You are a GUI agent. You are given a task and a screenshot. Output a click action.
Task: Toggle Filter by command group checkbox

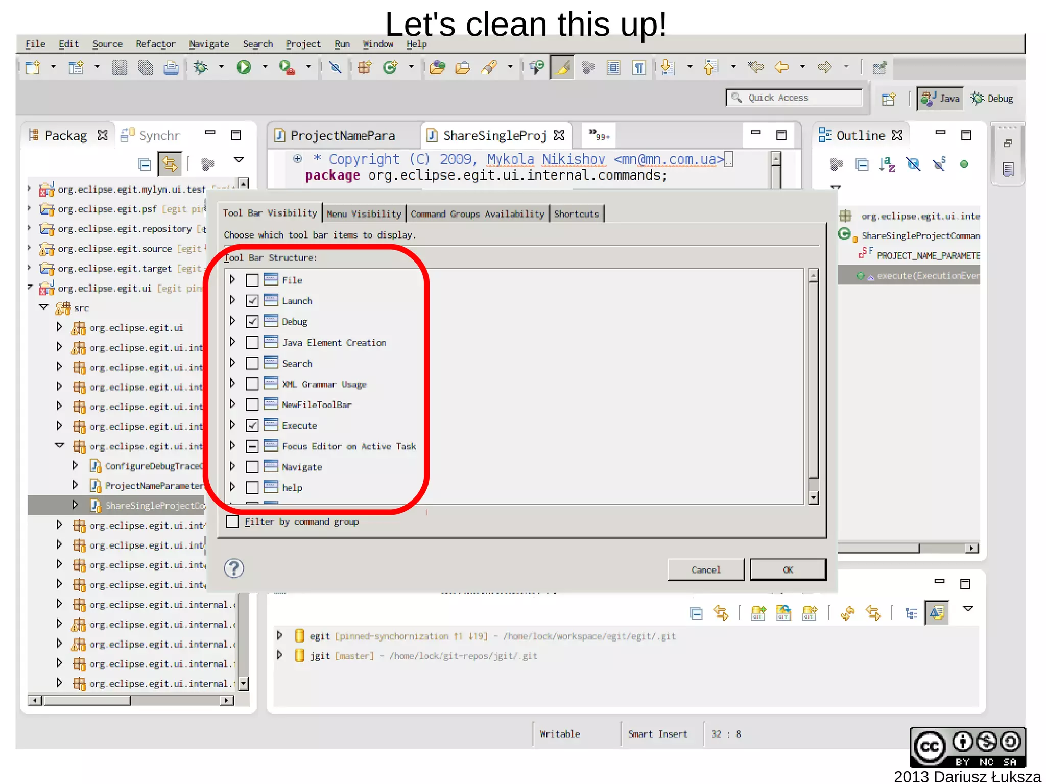pos(233,521)
